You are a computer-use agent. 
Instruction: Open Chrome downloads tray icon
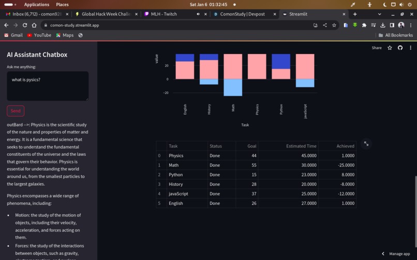coord(383,25)
